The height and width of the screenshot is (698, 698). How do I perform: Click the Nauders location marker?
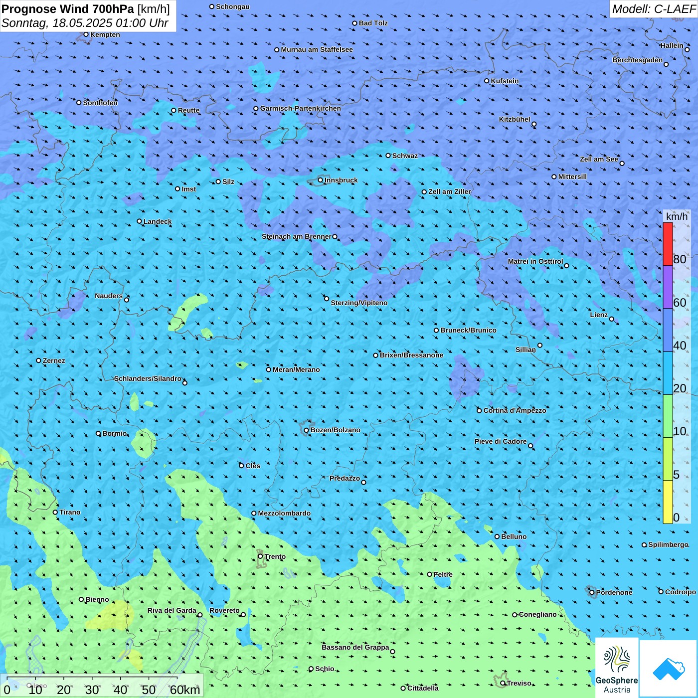(127, 300)
